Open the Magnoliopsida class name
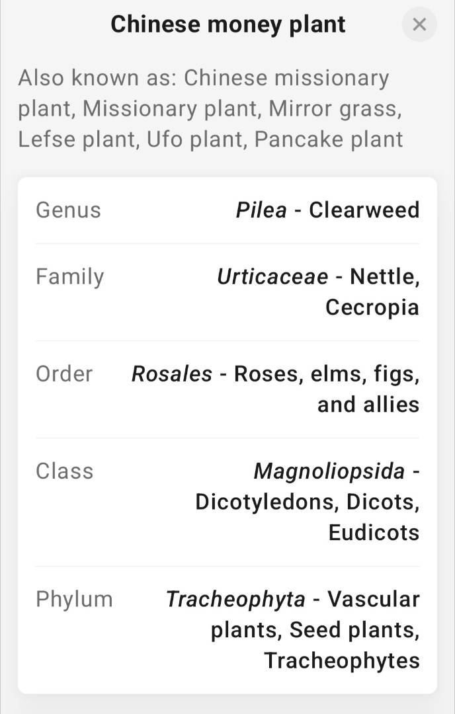455x714 pixels. (329, 471)
